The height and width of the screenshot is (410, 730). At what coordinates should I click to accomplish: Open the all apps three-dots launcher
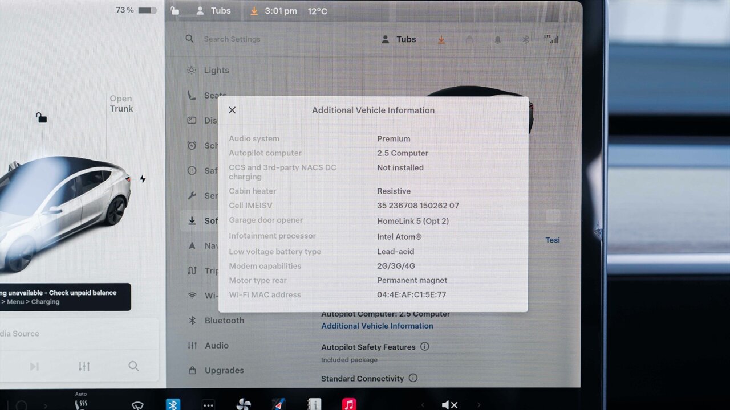(208, 405)
